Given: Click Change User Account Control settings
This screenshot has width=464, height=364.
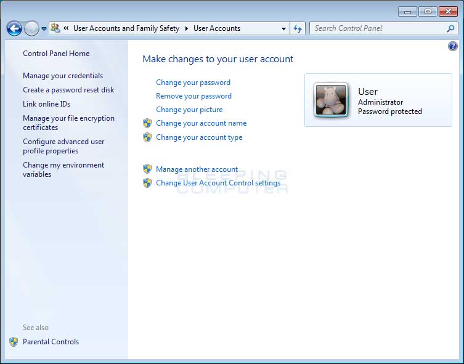Looking at the screenshot, I should (218, 183).
